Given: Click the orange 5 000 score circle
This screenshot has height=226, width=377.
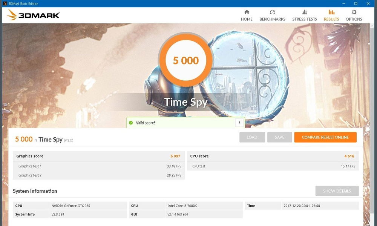Looking at the screenshot, I should point(185,60).
